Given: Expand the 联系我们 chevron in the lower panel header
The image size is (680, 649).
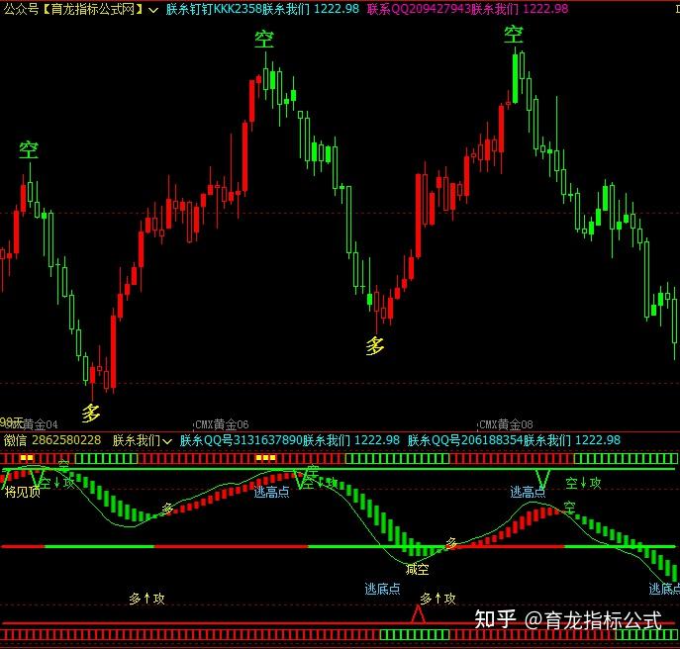Looking at the screenshot, I should click(x=167, y=441).
